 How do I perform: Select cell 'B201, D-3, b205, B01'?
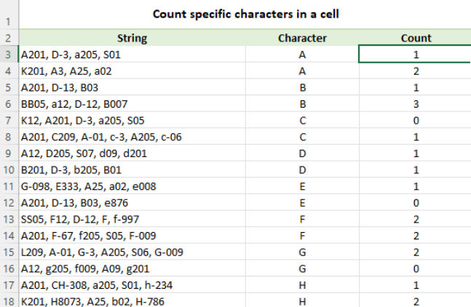[132, 170]
